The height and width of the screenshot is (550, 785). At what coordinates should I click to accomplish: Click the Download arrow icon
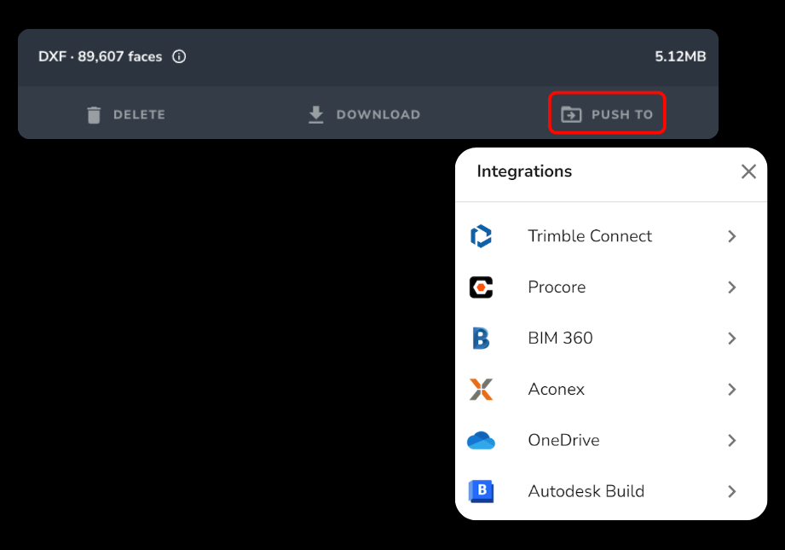[316, 115]
